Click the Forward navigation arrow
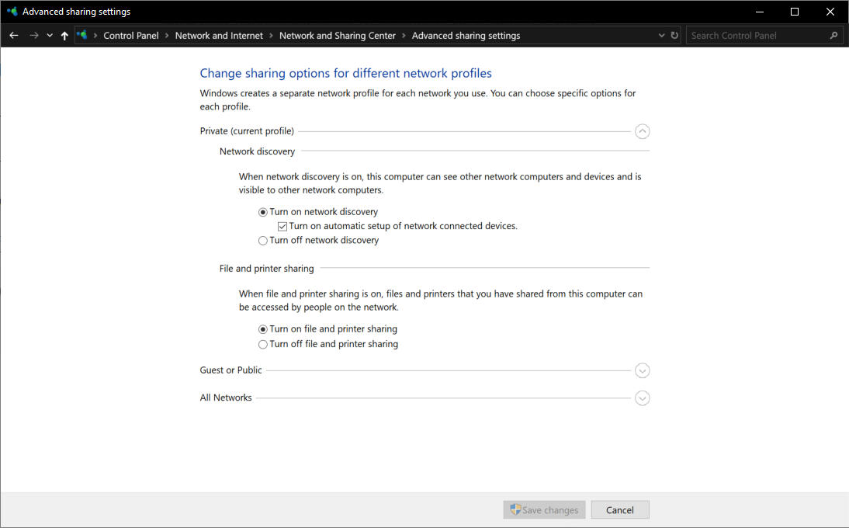Image resolution: width=849 pixels, height=528 pixels. pyautogui.click(x=33, y=36)
